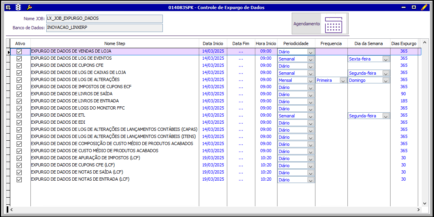434x217 pixels.
Task: Click the Nome Step column header
Action: click(115, 43)
